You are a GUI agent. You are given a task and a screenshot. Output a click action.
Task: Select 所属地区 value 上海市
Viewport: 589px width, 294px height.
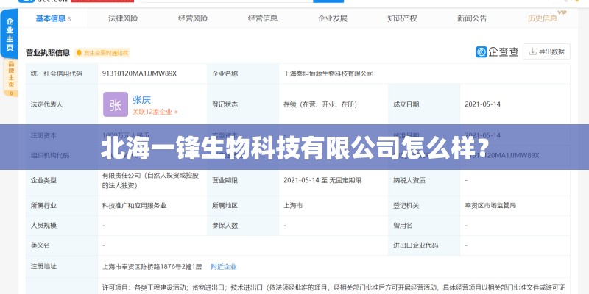293,206
